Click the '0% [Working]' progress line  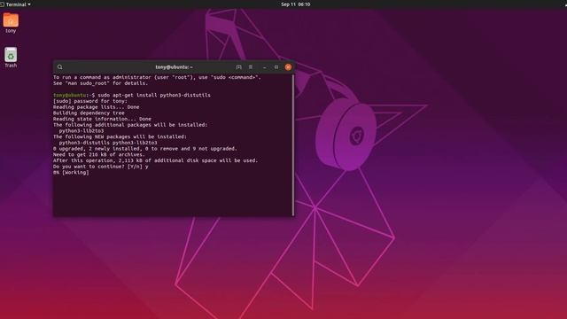(x=71, y=173)
